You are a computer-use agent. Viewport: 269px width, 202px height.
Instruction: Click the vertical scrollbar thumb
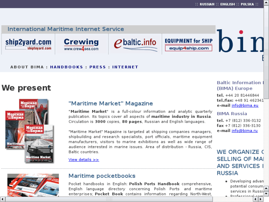(266, 52)
